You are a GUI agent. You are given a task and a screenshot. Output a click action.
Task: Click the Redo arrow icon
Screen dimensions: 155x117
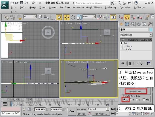(33, 3)
